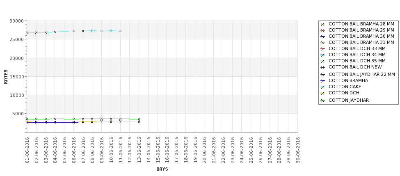Select legend label COTTON BAIL BRAMHA 30 MM
The width and height of the screenshot is (400, 176).
[361, 36]
